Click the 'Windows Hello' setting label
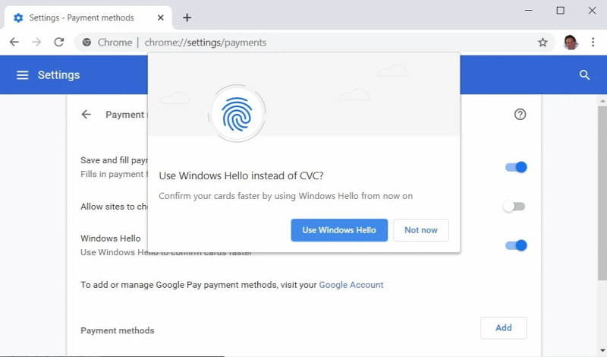 pos(110,239)
